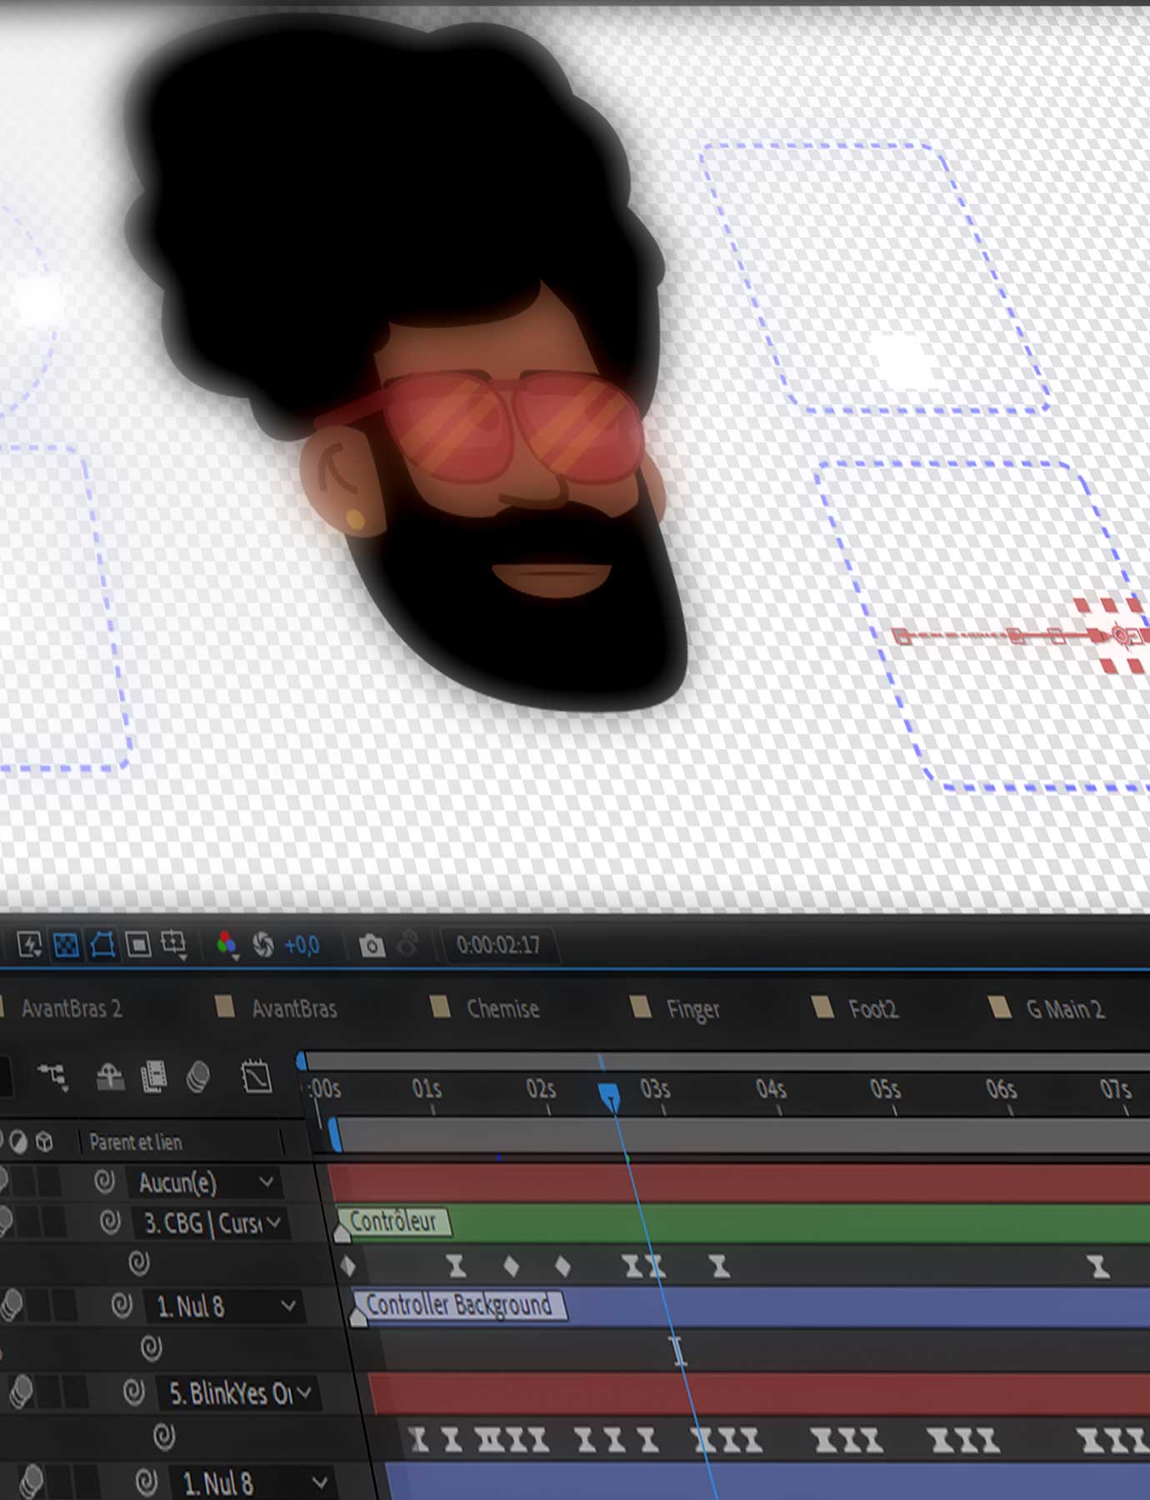
Task: Click pick whip on Controller Background layer row
Action: point(122,1305)
